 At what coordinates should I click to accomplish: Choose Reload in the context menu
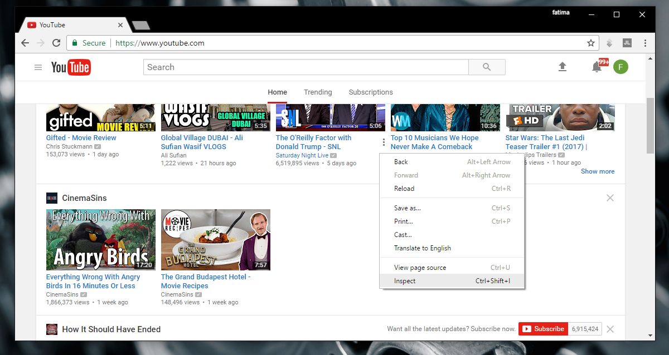click(x=452, y=189)
